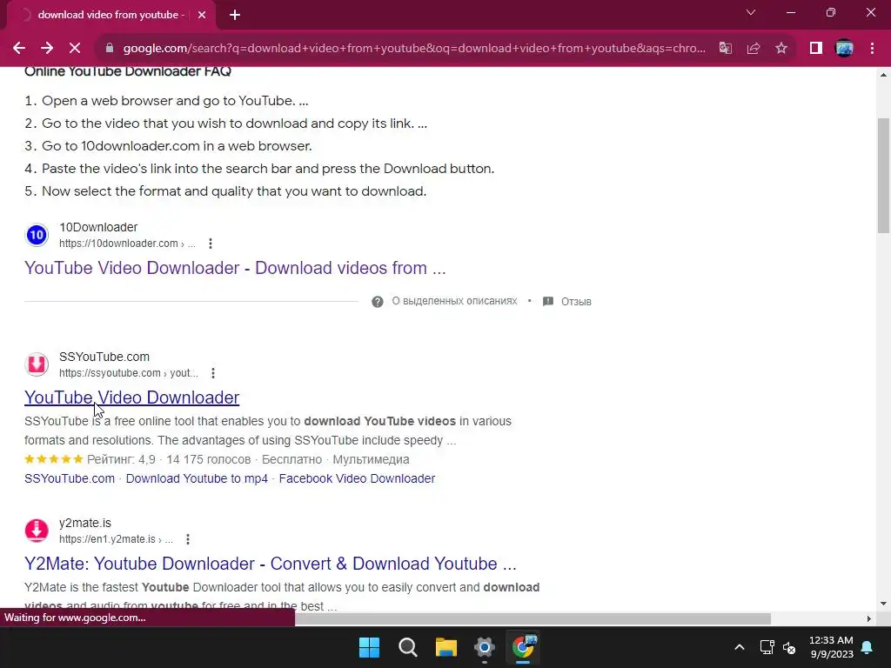Click the 'Online YouTube Downloader FAQ' heading
Screen dimensions: 891x668
(x=128, y=71)
